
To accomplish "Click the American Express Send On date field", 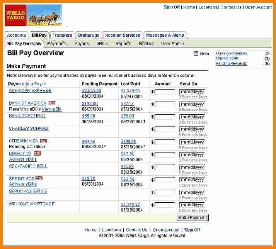I will point(192,91).
